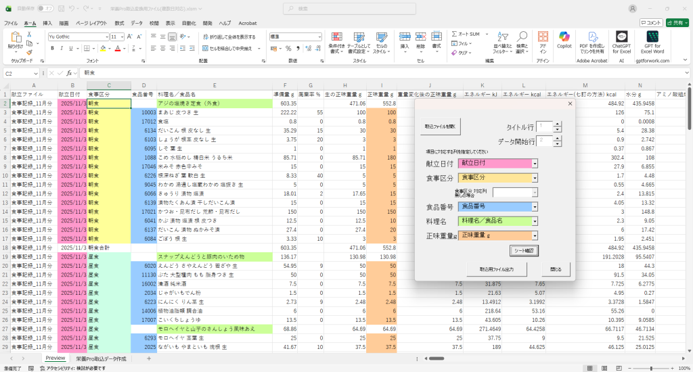
Task: Switch to the 栄養Pro取込データ作成 sheet tab
Action: [101, 358]
